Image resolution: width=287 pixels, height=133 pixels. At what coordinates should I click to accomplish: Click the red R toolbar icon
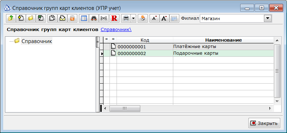coord(114,18)
